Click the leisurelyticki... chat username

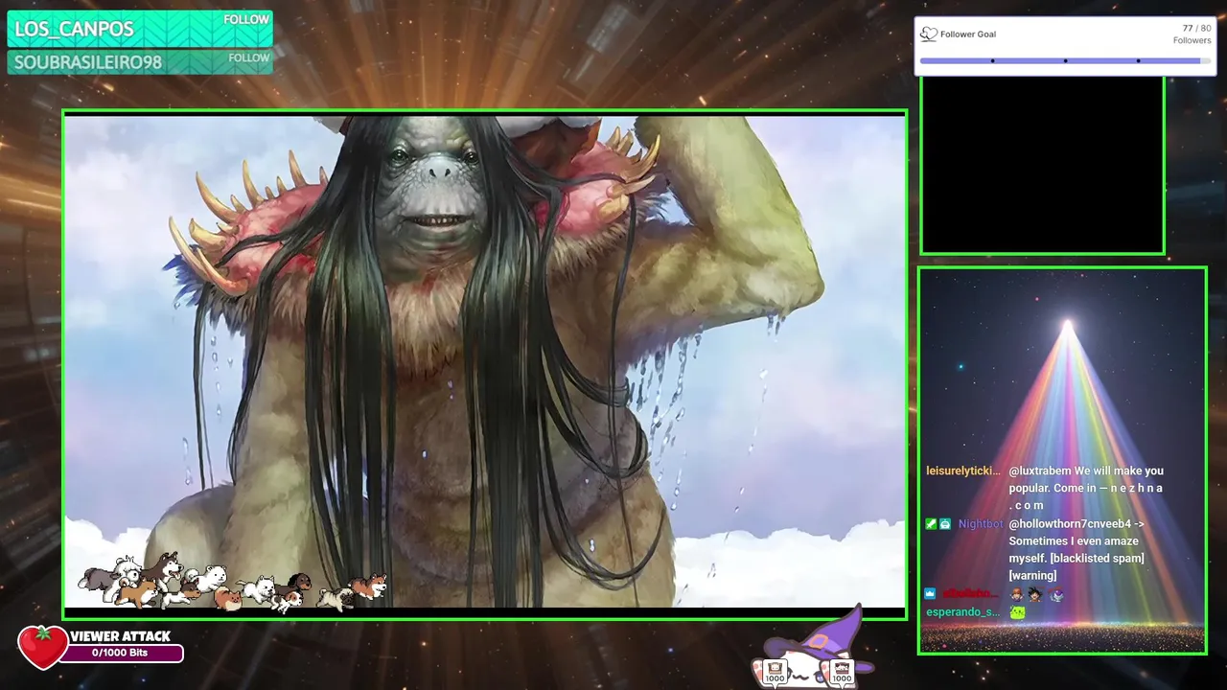pyautogui.click(x=963, y=471)
